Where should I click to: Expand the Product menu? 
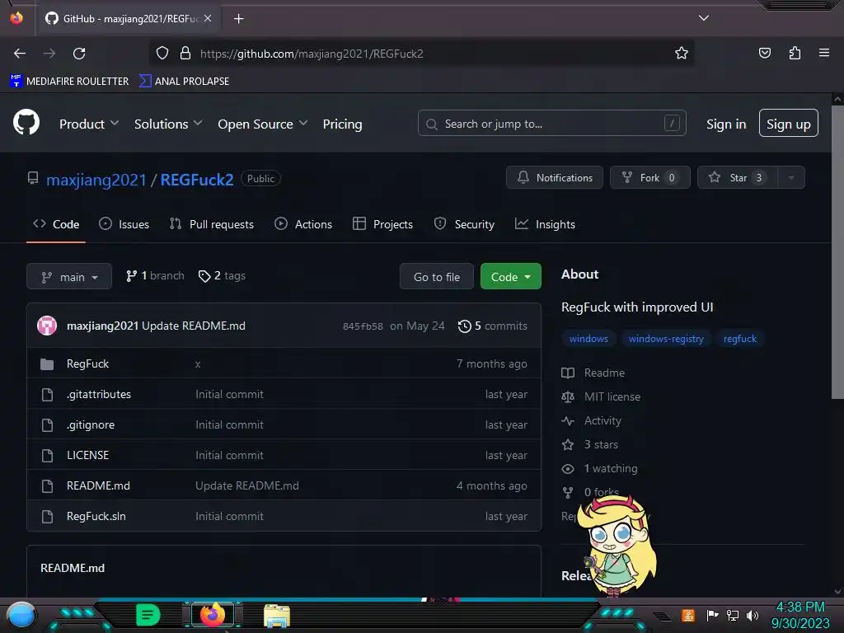point(89,124)
